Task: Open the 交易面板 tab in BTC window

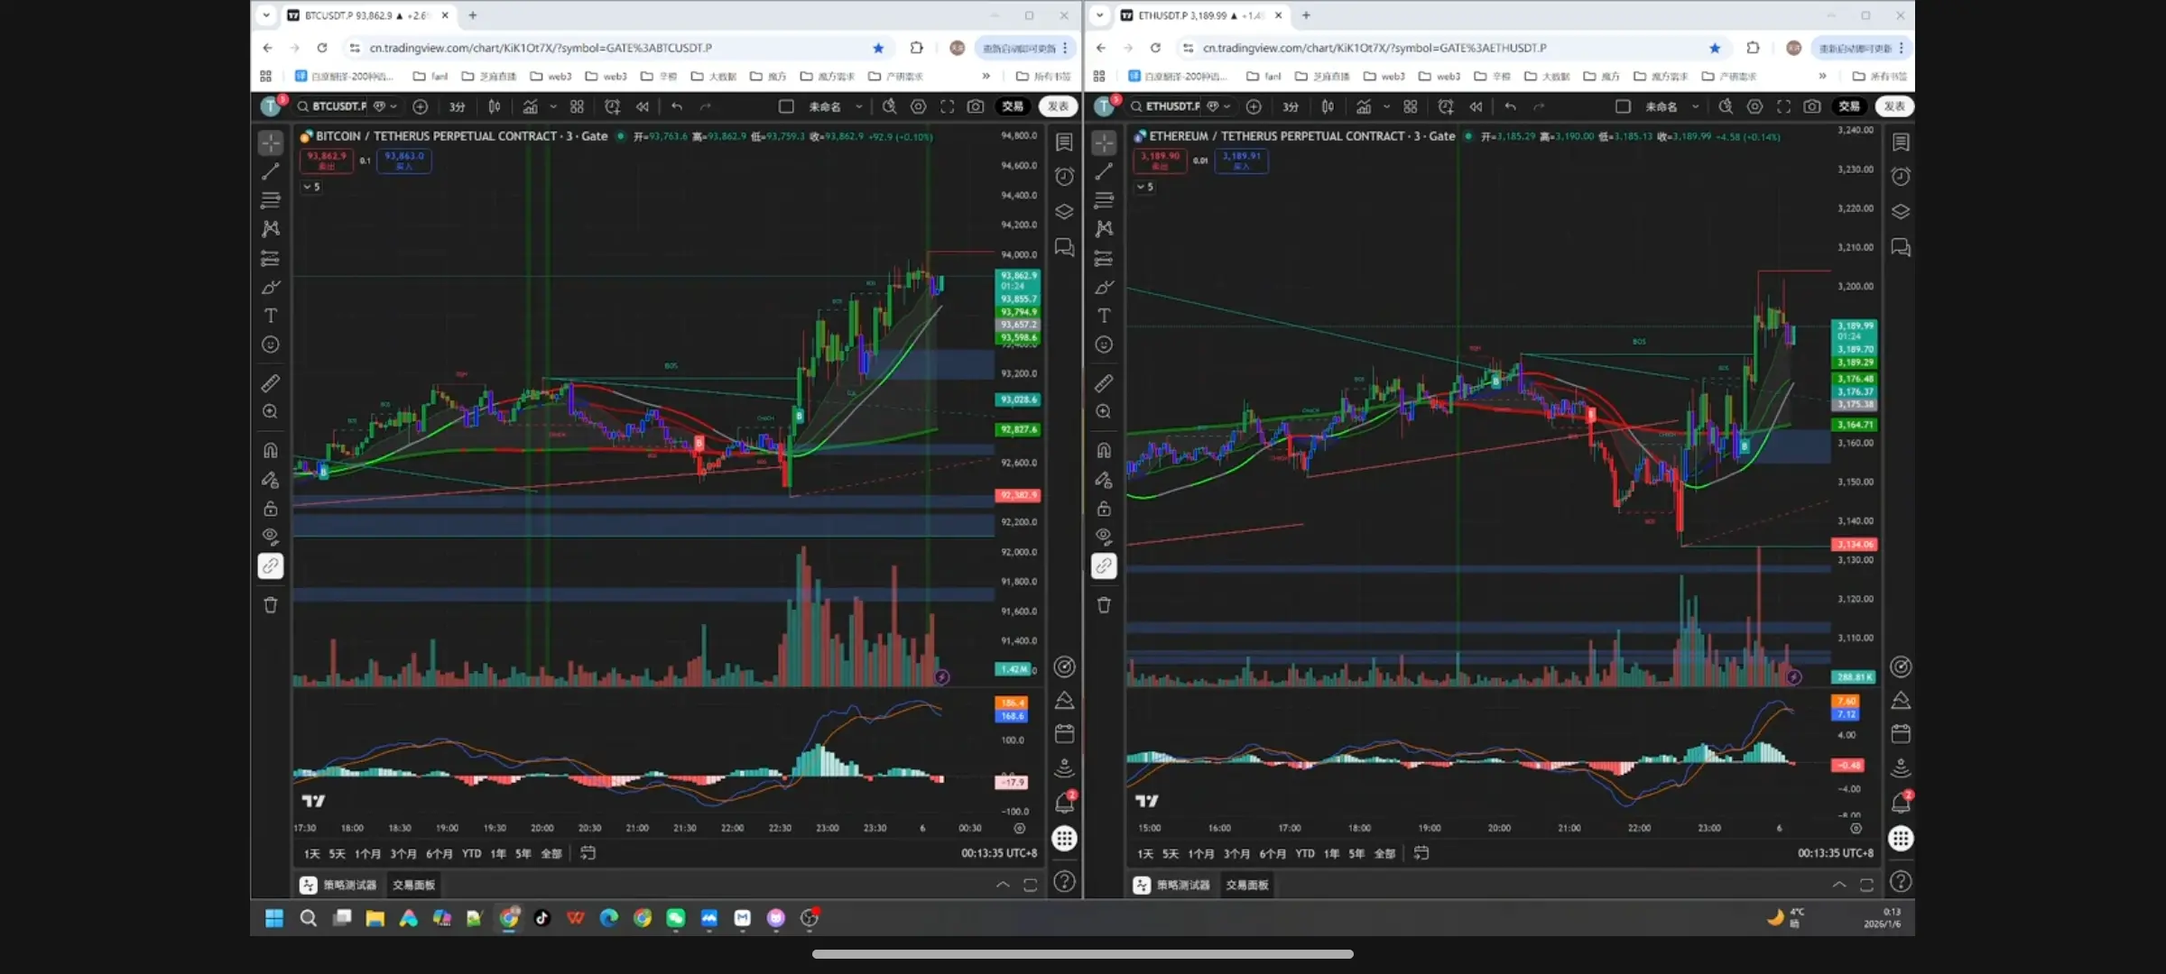Action: (413, 885)
